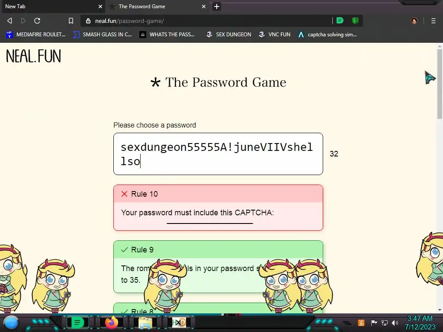Open a new tab with the plus button
Viewport: 443px width, 332px height.
point(217,6)
